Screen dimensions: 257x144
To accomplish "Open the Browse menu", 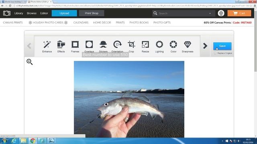I will pyautogui.click(x=32, y=13).
